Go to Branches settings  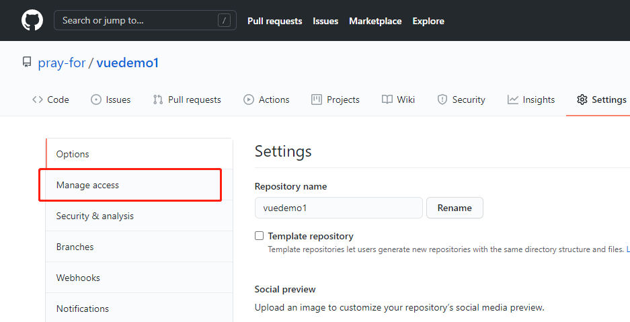75,247
